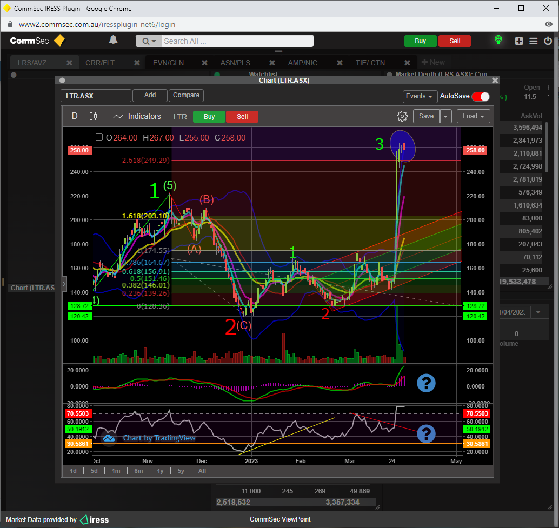This screenshot has width=559, height=528.
Task: Click the candlestick chart style icon
Action: 93,116
